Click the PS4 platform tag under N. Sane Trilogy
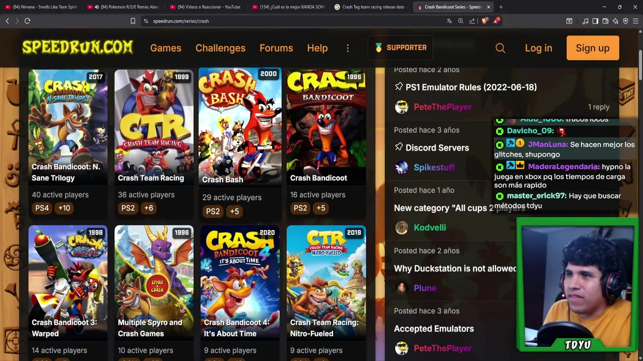Screen dimensions: 643x361 pos(42,208)
